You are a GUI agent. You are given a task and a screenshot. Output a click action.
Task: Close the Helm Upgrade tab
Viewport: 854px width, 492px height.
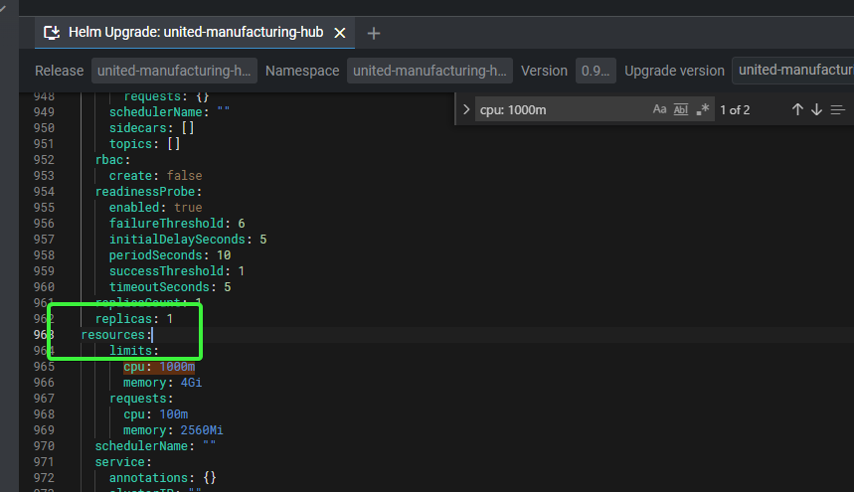pos(340,33)
